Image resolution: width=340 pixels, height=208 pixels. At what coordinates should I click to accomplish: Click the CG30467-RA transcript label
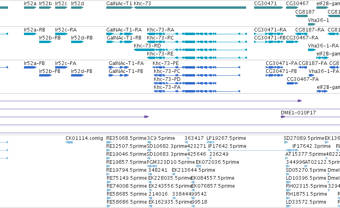pos(302,37)
